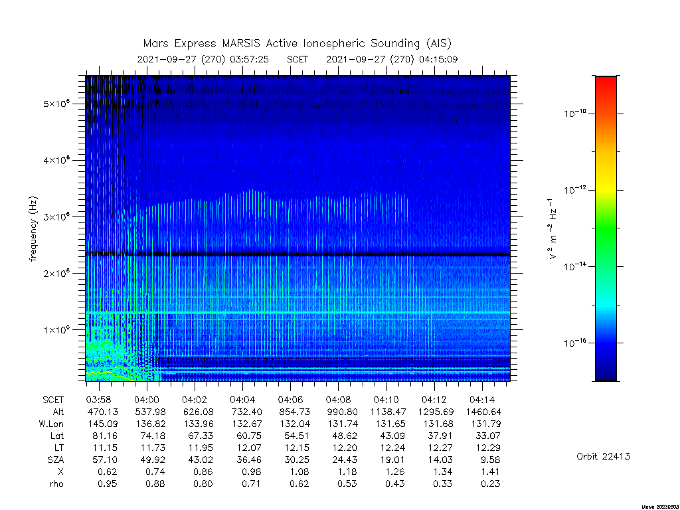Click the '04:06' time tick label

click(x=291, y=400)
